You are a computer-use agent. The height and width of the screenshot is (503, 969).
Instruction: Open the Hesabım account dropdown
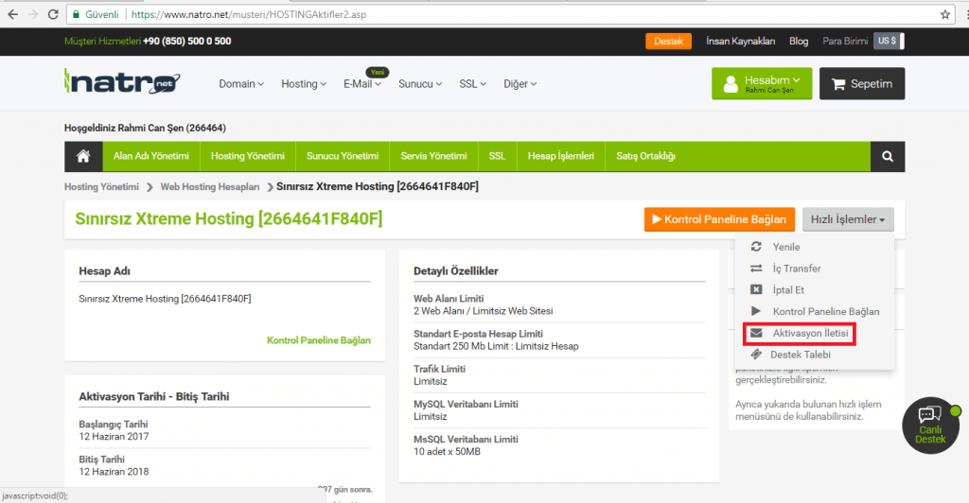(762, 83)
